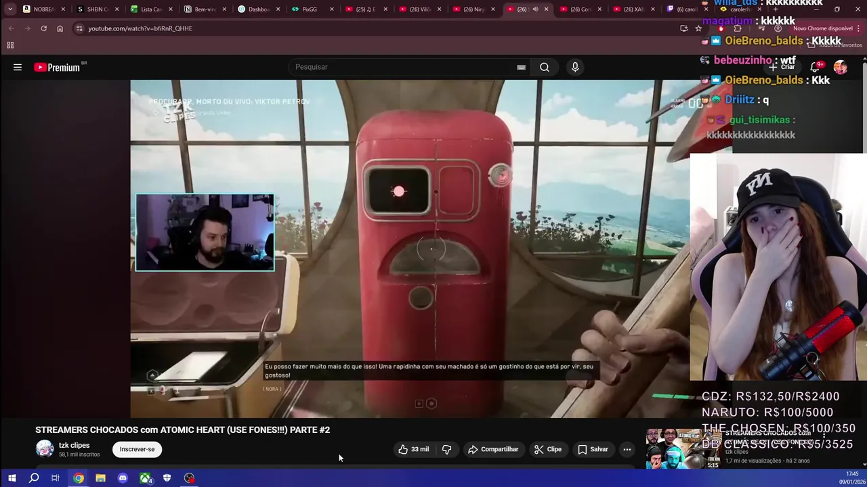
Task: Switch to the Dashboard tab
Action: tap(259, 9)
